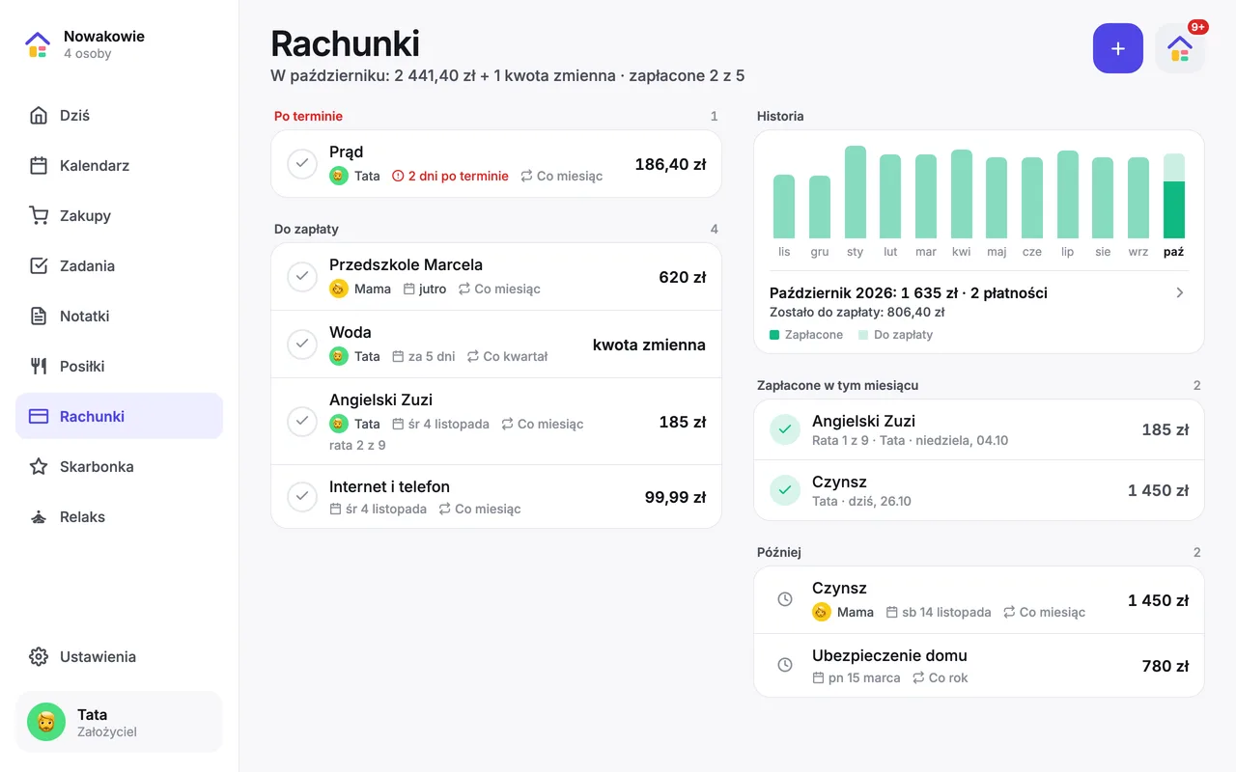
Task: Click the Do zapłaty legend swatch
Action: tap(863, 335)
